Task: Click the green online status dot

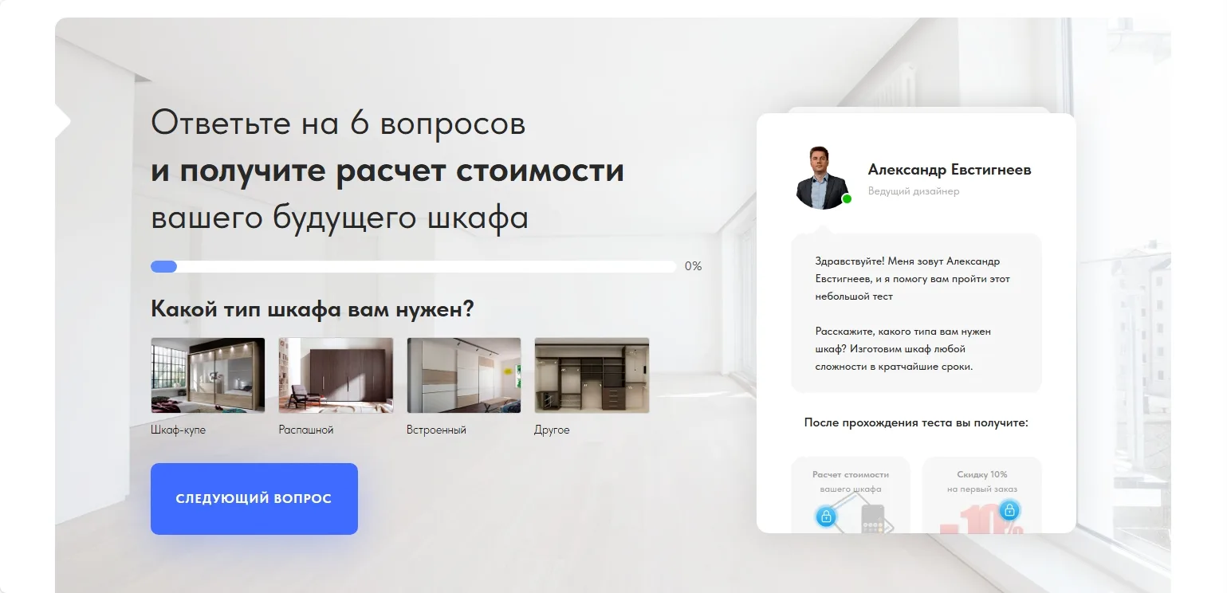Action: click(x=847, y=199)
